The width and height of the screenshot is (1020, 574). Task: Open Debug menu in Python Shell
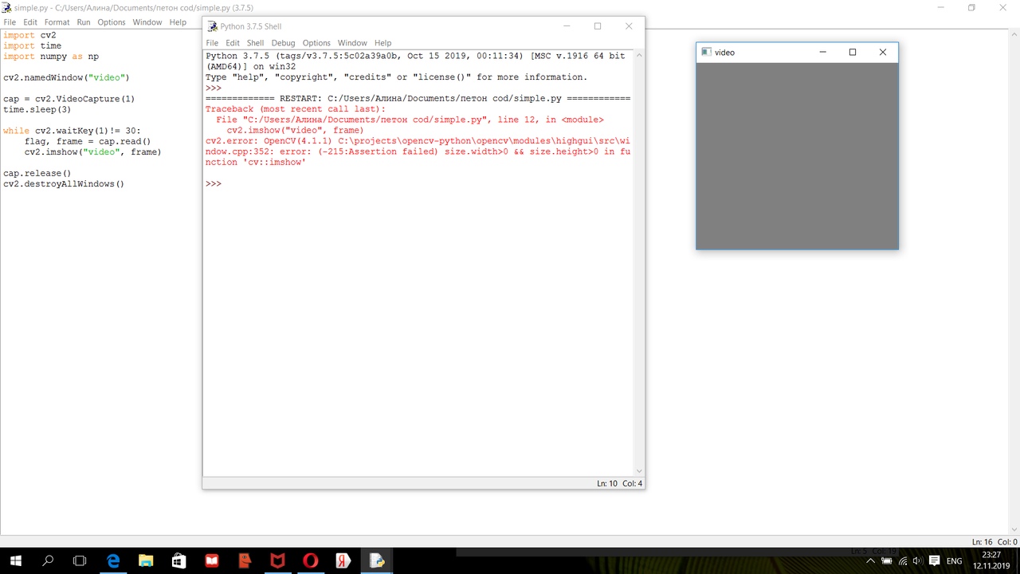(x=283, y=43)
